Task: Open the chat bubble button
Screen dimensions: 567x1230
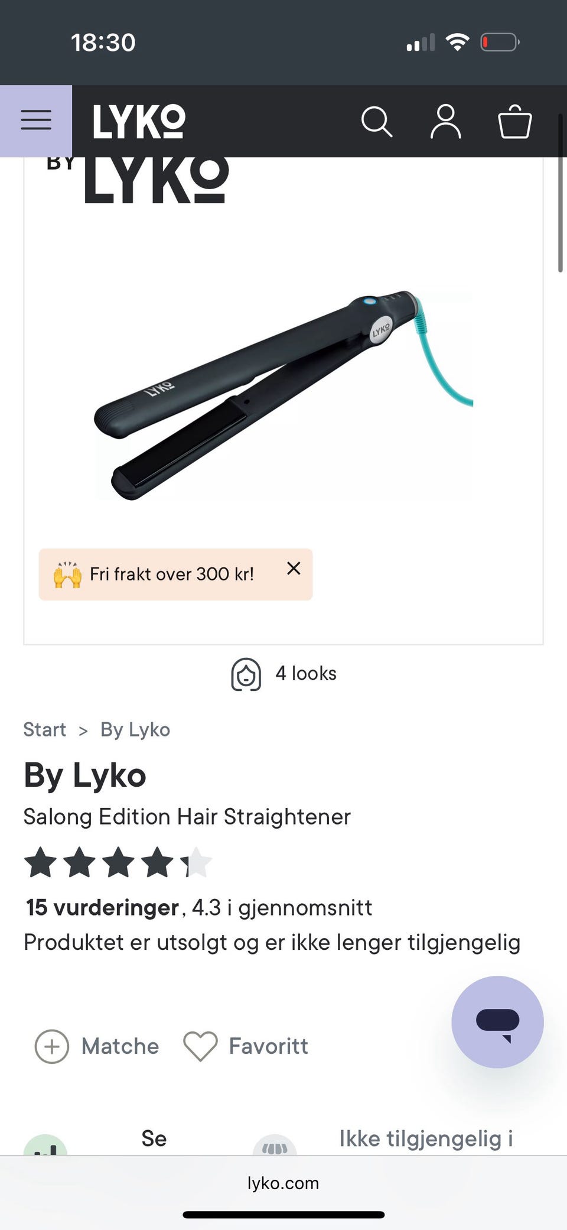Action: [497, 1022]
